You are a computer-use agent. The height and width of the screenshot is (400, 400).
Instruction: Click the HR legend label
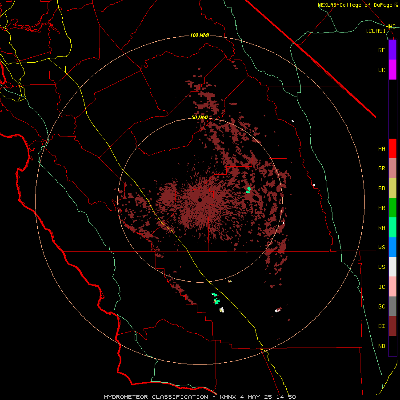[x=381, y=208]
